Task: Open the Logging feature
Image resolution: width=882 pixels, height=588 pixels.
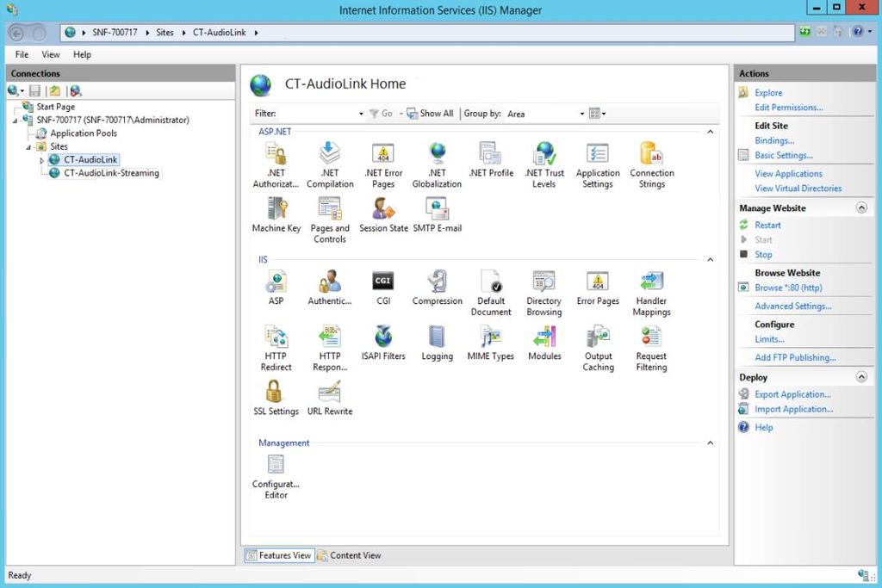Action: tap(437, 343)
